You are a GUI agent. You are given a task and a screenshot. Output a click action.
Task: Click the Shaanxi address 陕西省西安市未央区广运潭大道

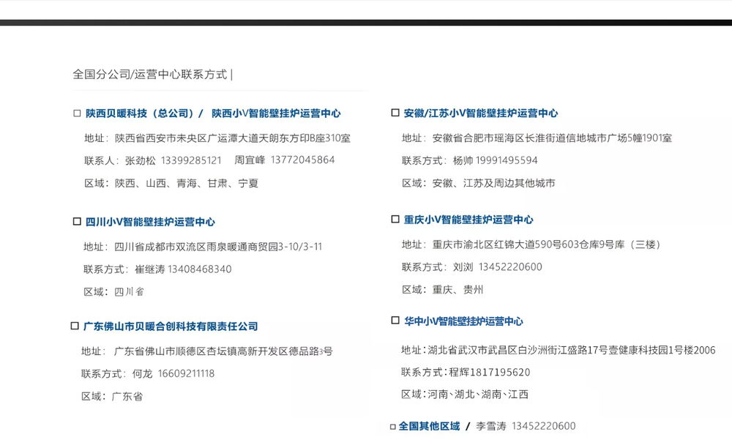pyautogui.click(x=233, y=138)
